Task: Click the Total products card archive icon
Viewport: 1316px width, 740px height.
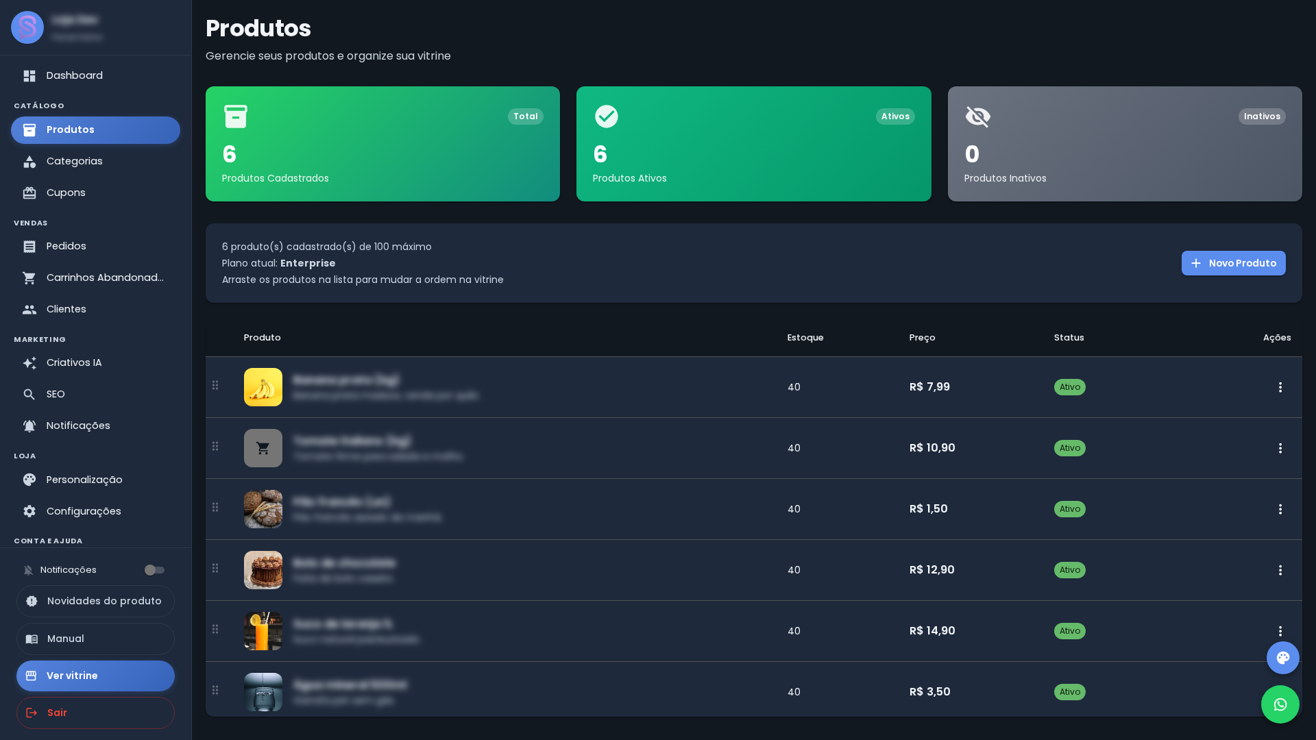Action: pos(236,116)
